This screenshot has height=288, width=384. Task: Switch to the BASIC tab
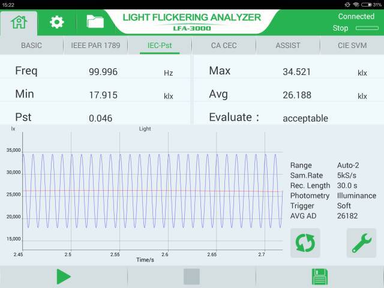coord(31,46)
